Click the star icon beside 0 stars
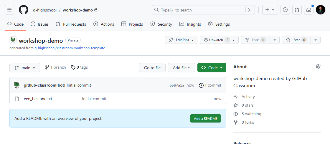This screenshot has height=144, width=330. (x=236, y=105)
